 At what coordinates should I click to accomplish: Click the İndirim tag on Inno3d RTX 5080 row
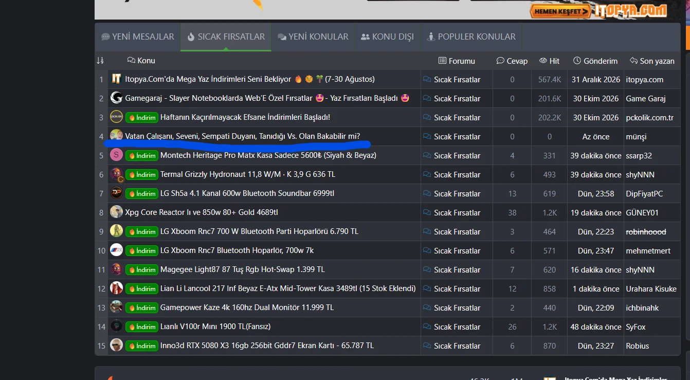point(141,346)
